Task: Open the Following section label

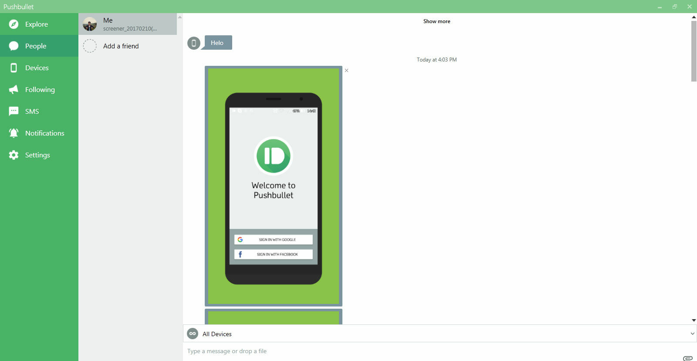Action: [40, 89]
